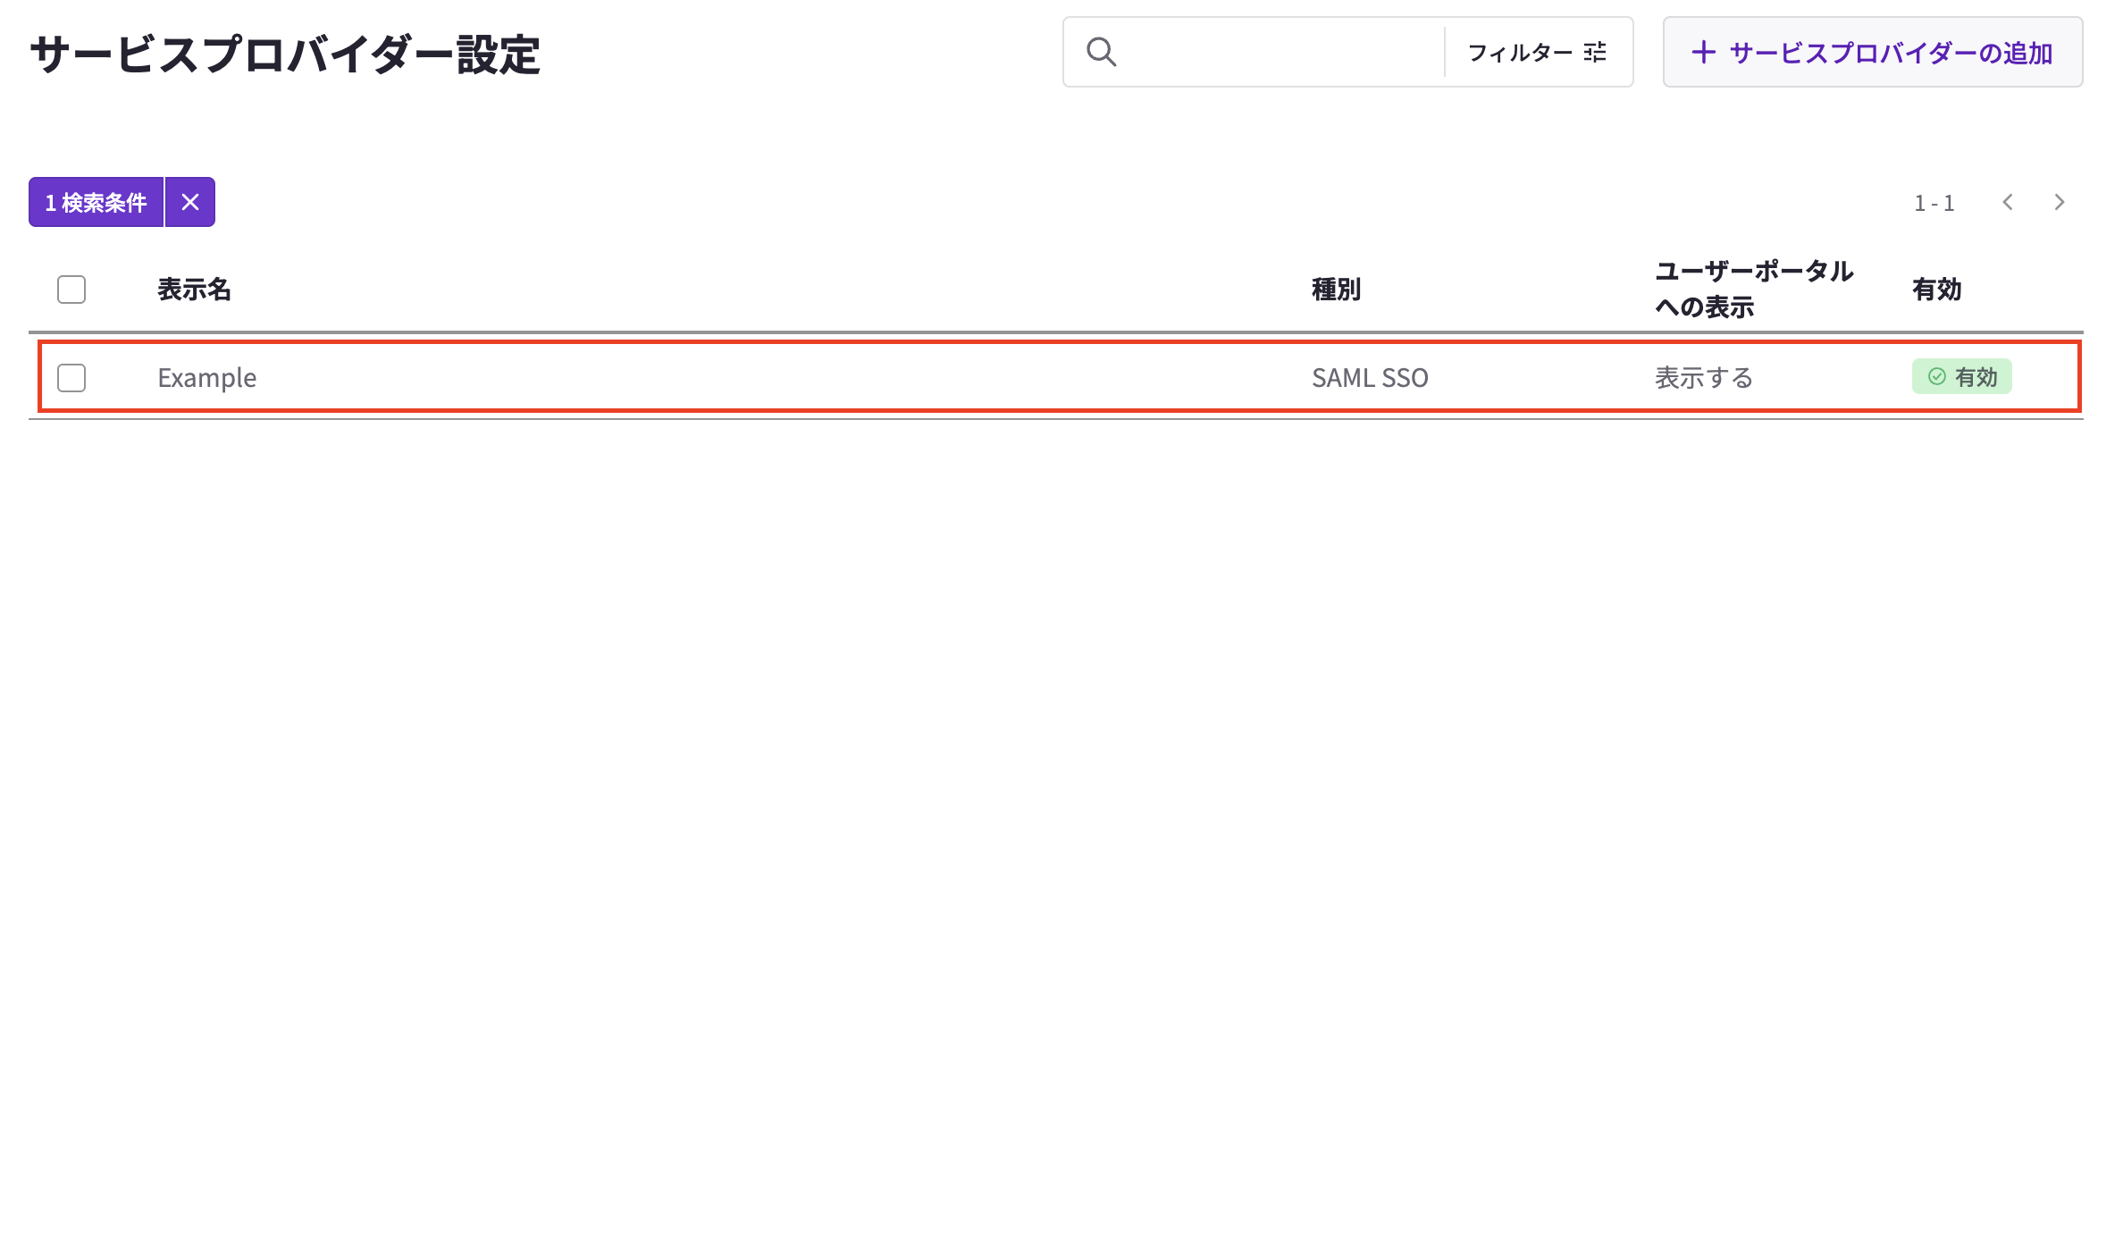This screenshot has height=1251, width=2123.
Task: Click ユーザーポータルへの表示 column header
Action: coord(1753,289)
